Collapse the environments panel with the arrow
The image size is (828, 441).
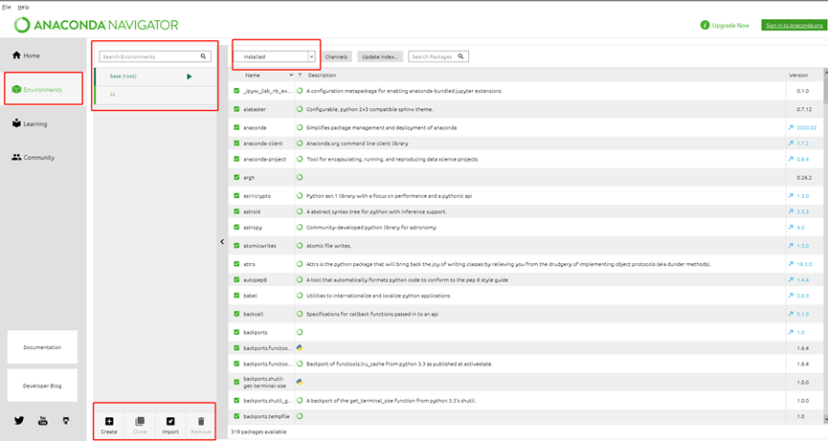pos(222,242)
